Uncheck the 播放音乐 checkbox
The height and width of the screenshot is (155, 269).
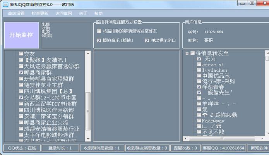point(99,40)
